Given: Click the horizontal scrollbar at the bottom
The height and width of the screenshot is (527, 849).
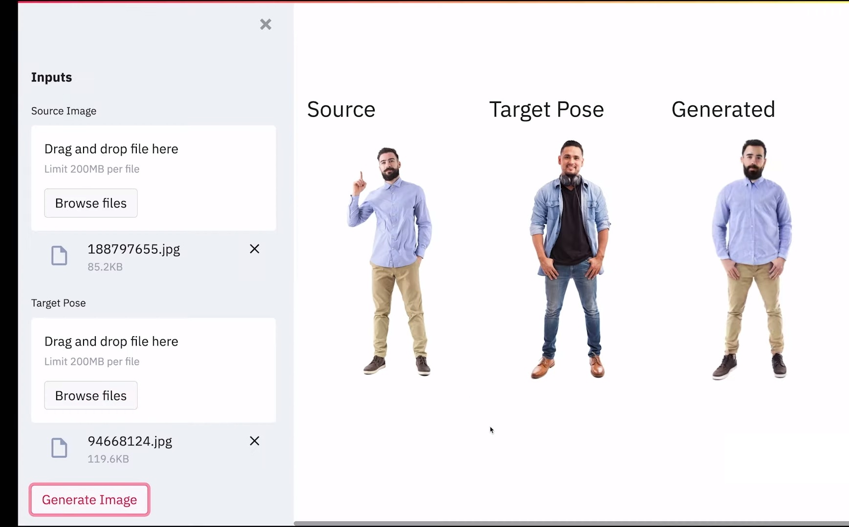Looking at the screenshot, I should coord(571,524).
